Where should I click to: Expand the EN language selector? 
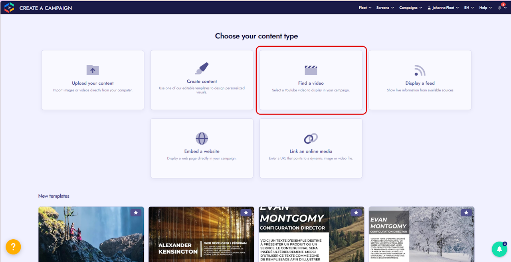click(x=469, y=8)
